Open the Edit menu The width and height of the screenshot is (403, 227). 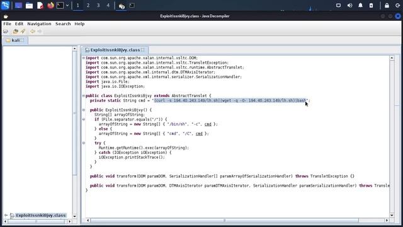pos(19,24)
